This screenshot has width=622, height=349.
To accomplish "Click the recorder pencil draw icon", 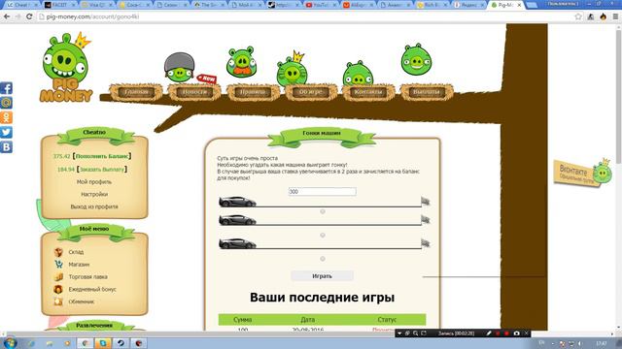I will coord(489,333).
